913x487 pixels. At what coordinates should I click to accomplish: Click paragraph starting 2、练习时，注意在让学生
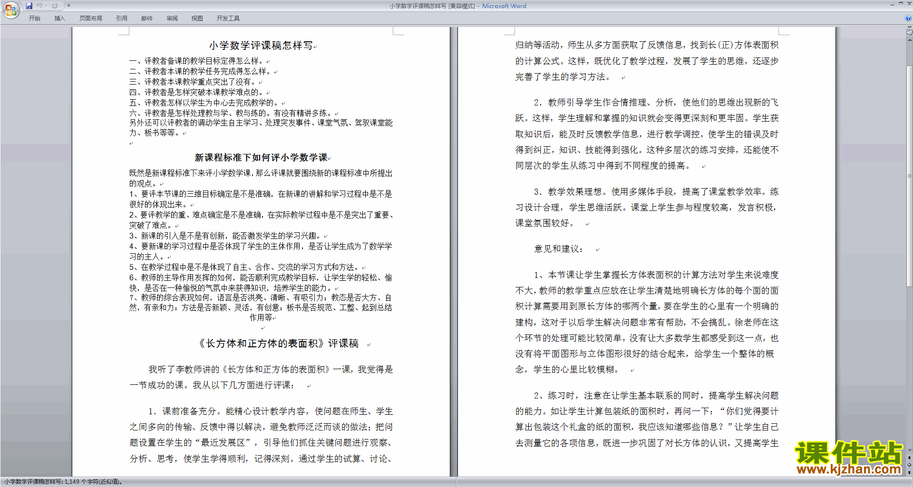[x=647, y=419]
